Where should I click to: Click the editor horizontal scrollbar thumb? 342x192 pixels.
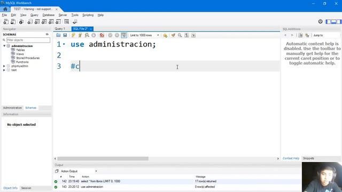[x=103, y=158]
